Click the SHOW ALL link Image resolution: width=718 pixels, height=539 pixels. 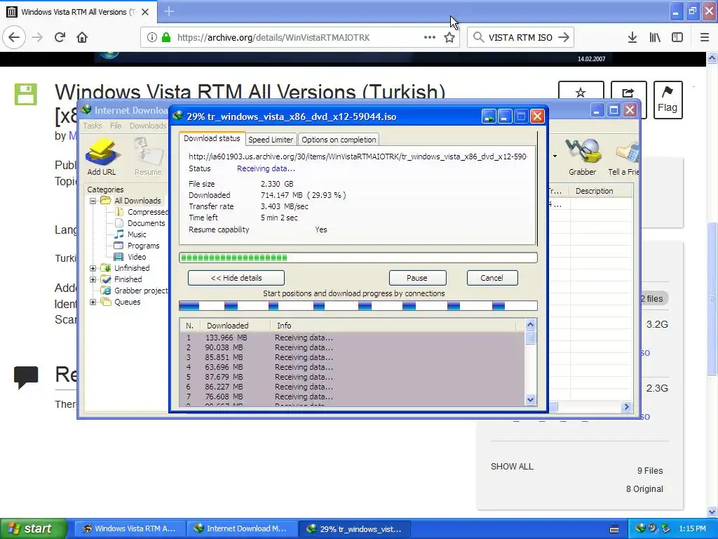pyautogui.click(x=512, y=467)
